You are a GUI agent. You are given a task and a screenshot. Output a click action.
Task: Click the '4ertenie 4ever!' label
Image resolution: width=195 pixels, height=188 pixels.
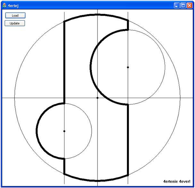pyautogui.click(x=177, y=182)
